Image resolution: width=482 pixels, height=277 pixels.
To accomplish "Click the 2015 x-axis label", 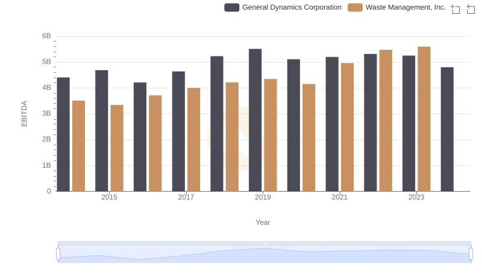I will pyautogui.click(x=109, y=197).
